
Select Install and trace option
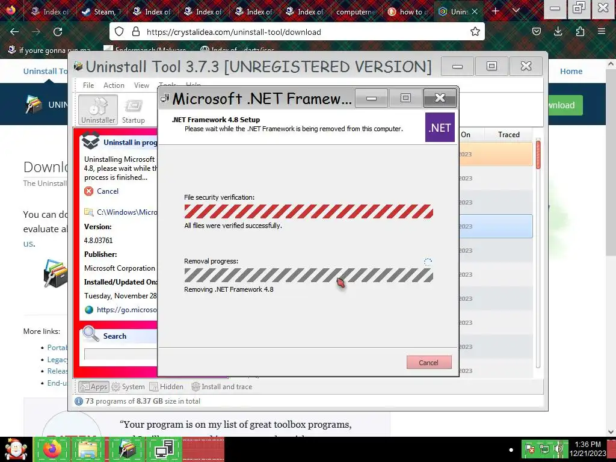221,387
